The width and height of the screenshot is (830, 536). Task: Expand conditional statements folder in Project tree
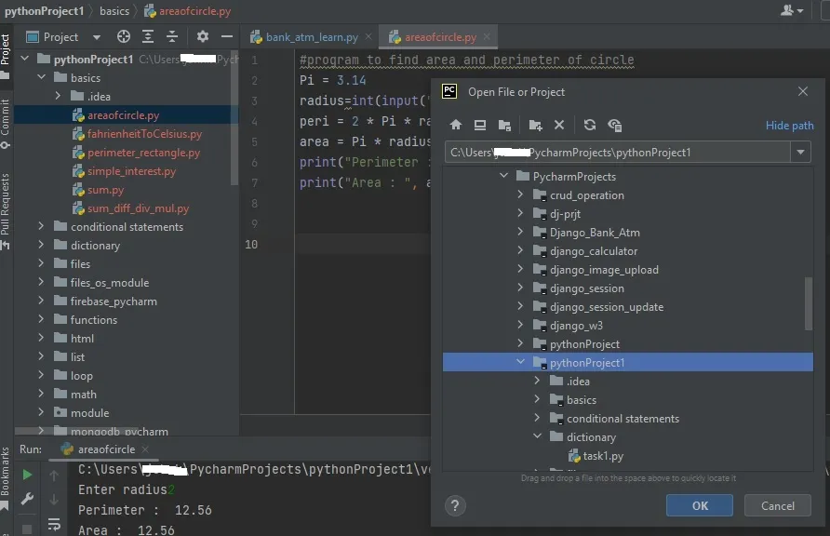(41, 226)
